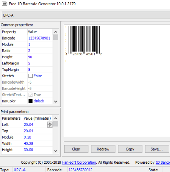Open the Han-soft Corporation link
The image size is (170, 172).
(79, 163)
